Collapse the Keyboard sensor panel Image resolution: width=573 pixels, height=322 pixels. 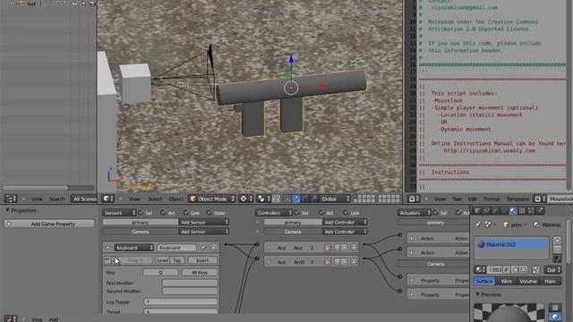(x=107, y=248)
